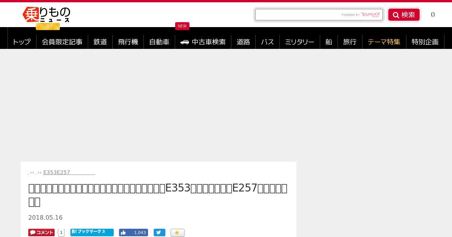Go to the 飛行機 section
This screenshot has height=237, width=452.
coord(128,42)
